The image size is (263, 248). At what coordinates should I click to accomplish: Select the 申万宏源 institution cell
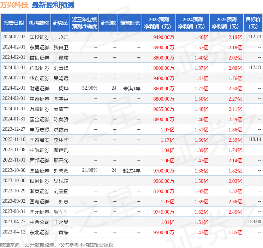[x=40, y=130]
